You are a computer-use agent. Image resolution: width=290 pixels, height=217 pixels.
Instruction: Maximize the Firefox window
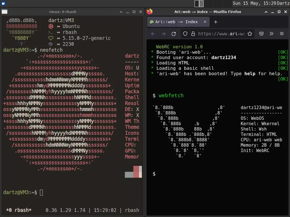279,12
